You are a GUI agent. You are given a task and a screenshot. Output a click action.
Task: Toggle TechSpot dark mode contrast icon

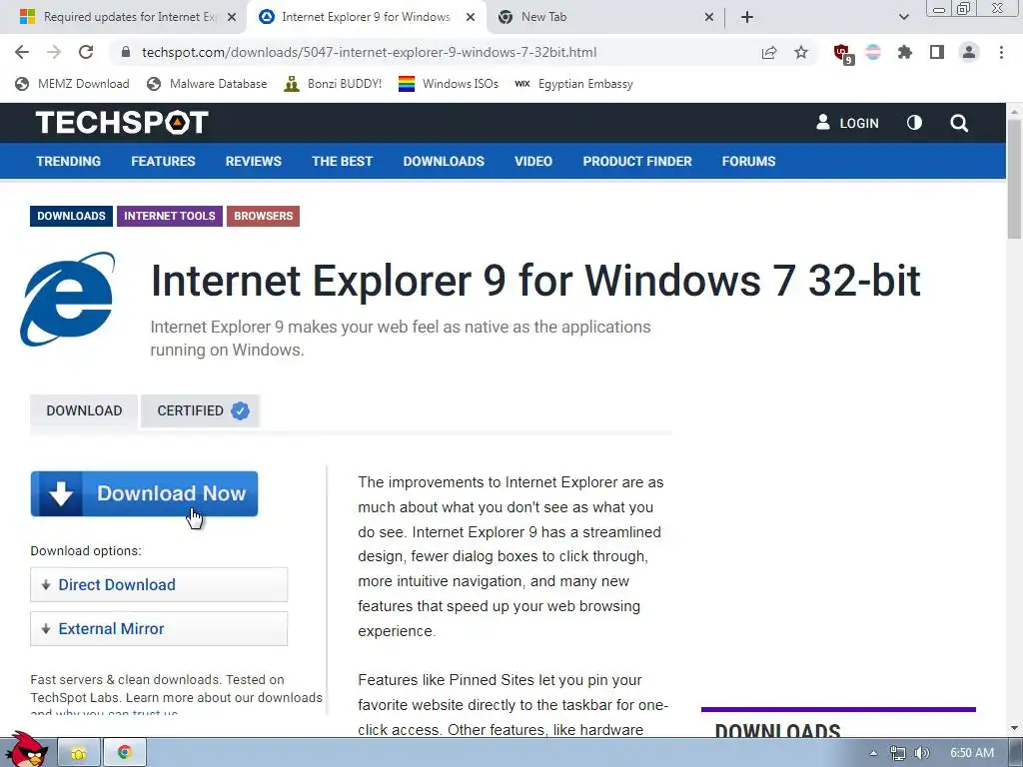915,123
